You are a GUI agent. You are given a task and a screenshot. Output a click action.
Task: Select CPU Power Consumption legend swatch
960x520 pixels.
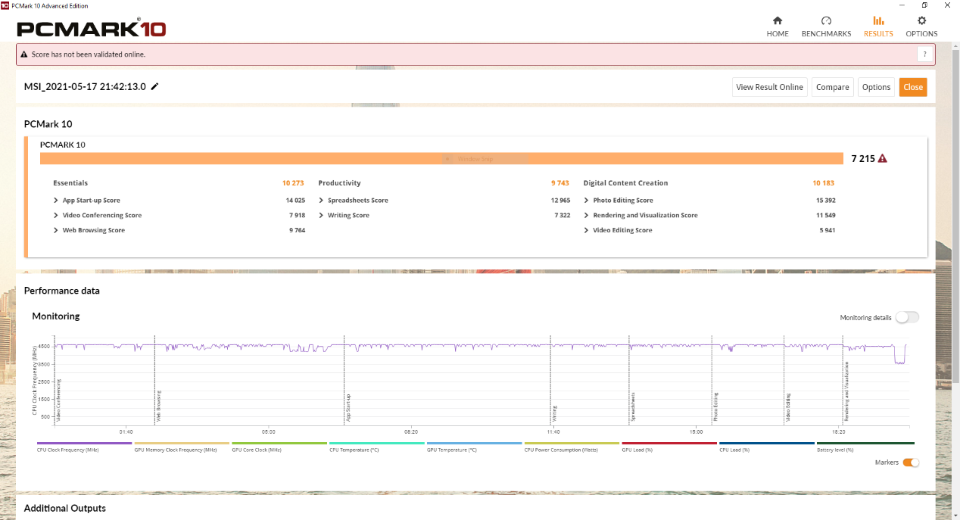[572, 444]
